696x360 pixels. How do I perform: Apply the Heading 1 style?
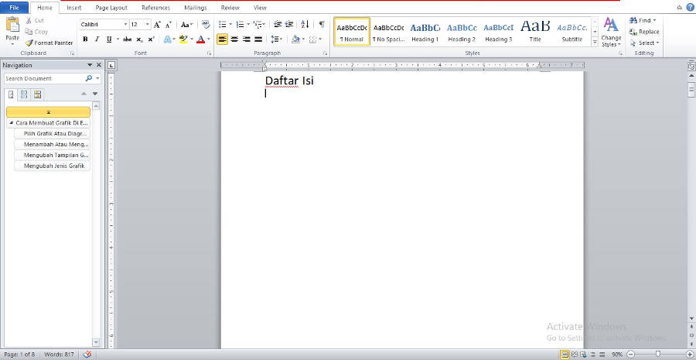pos(425,31)
